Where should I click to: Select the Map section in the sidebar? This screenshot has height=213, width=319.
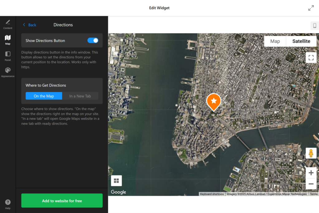(x=7, y=40)
